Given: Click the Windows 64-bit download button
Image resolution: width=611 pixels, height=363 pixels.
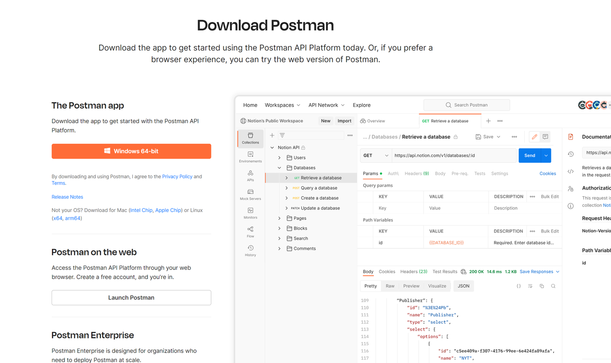Looking at the screenshot, I should 131,151.
